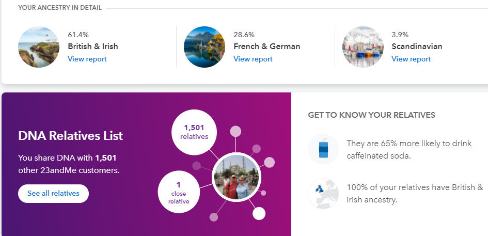488x236 pixels.
Task: Click the French & German lake image
Action: pyautogui.click(x=204, y=47)
